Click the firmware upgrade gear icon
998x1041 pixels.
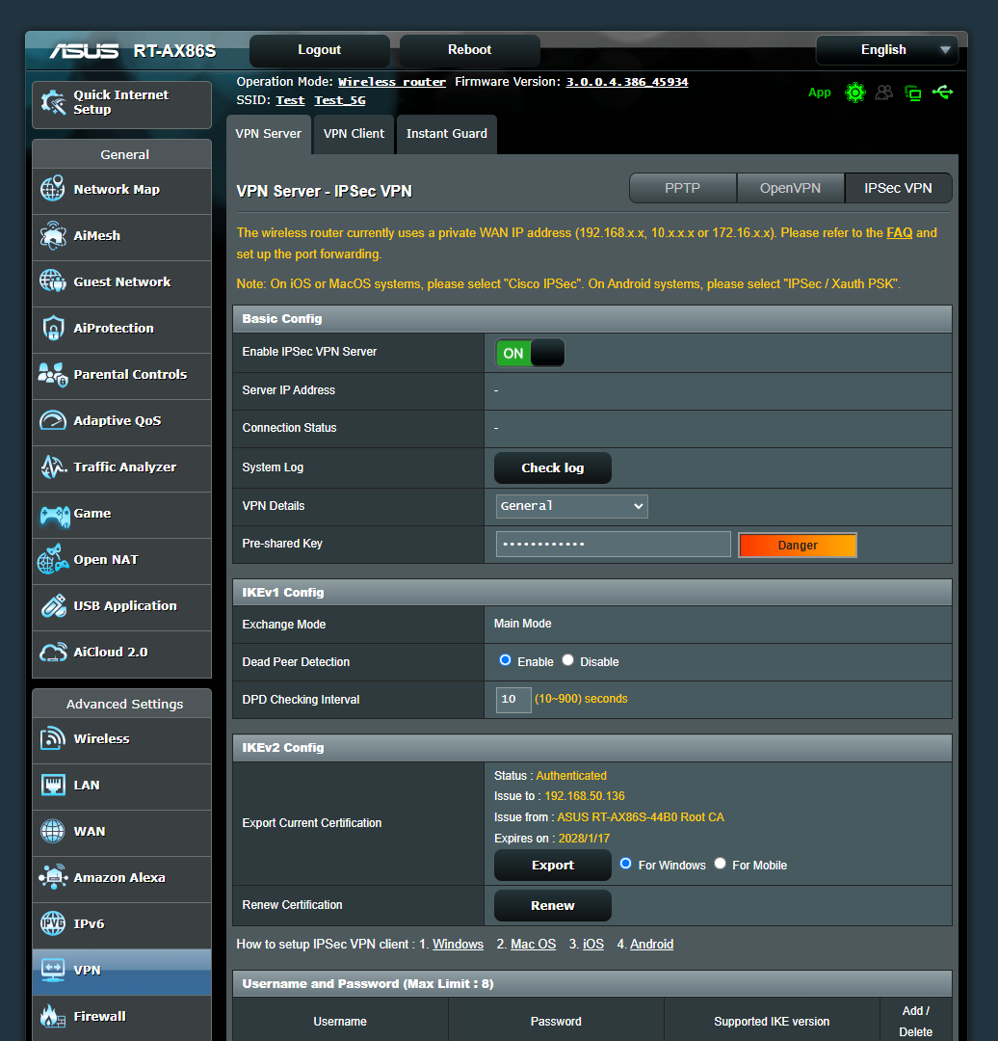855,93
